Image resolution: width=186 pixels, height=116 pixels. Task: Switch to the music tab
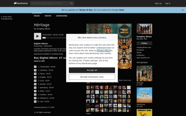37,16
